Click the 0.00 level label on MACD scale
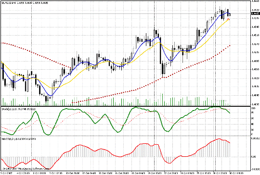The width and height of the screenshot is (260, 175). tap(254, 157)
